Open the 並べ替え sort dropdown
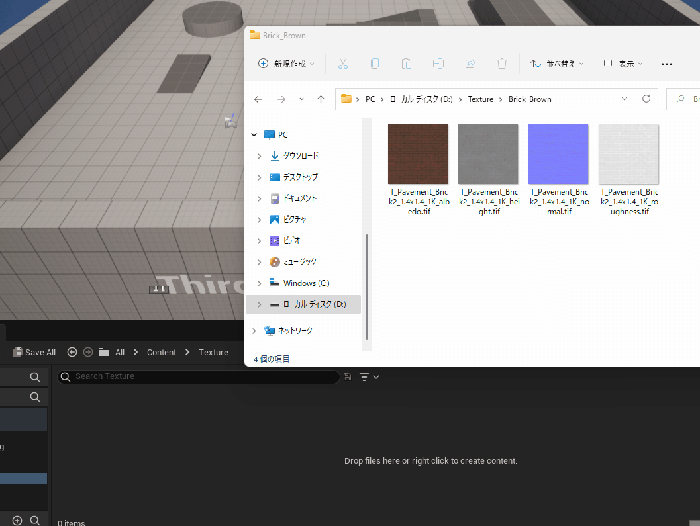Screen dimensions: 700x526 click(x=557, y=64)
